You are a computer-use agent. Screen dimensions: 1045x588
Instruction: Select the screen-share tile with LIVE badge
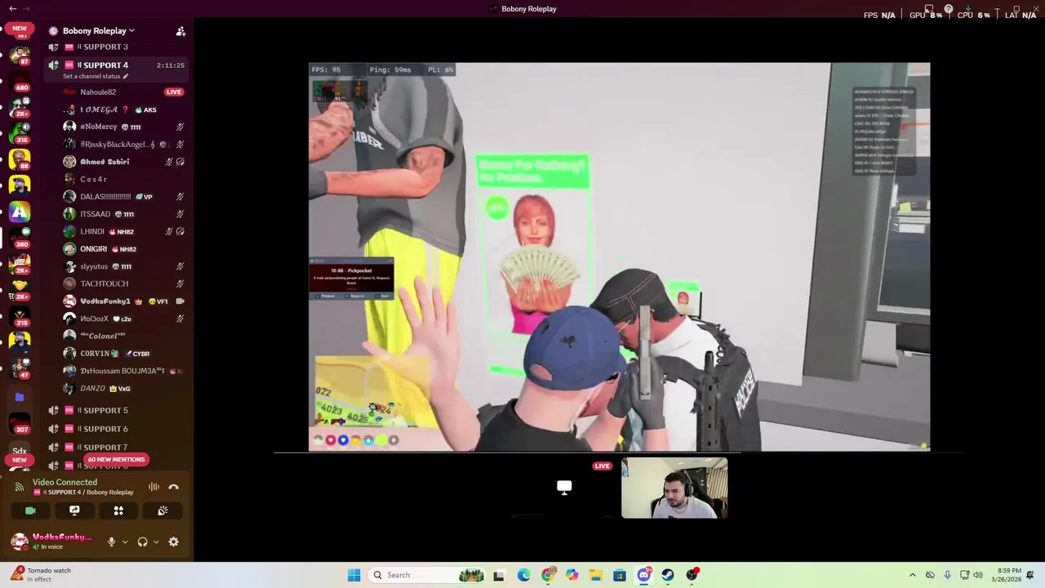564,488
